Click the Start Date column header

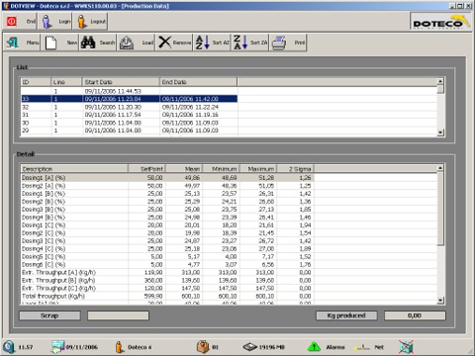(121, 82)
